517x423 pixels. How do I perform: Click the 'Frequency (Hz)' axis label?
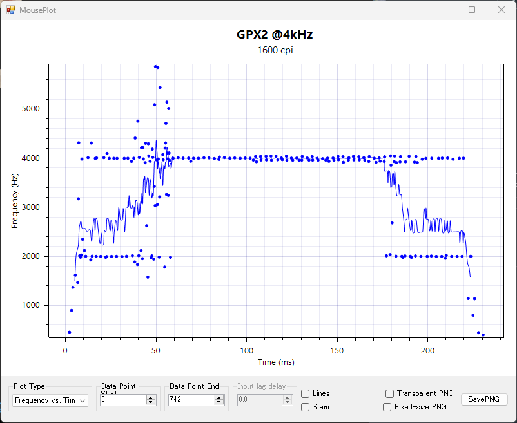coord(15,201)
